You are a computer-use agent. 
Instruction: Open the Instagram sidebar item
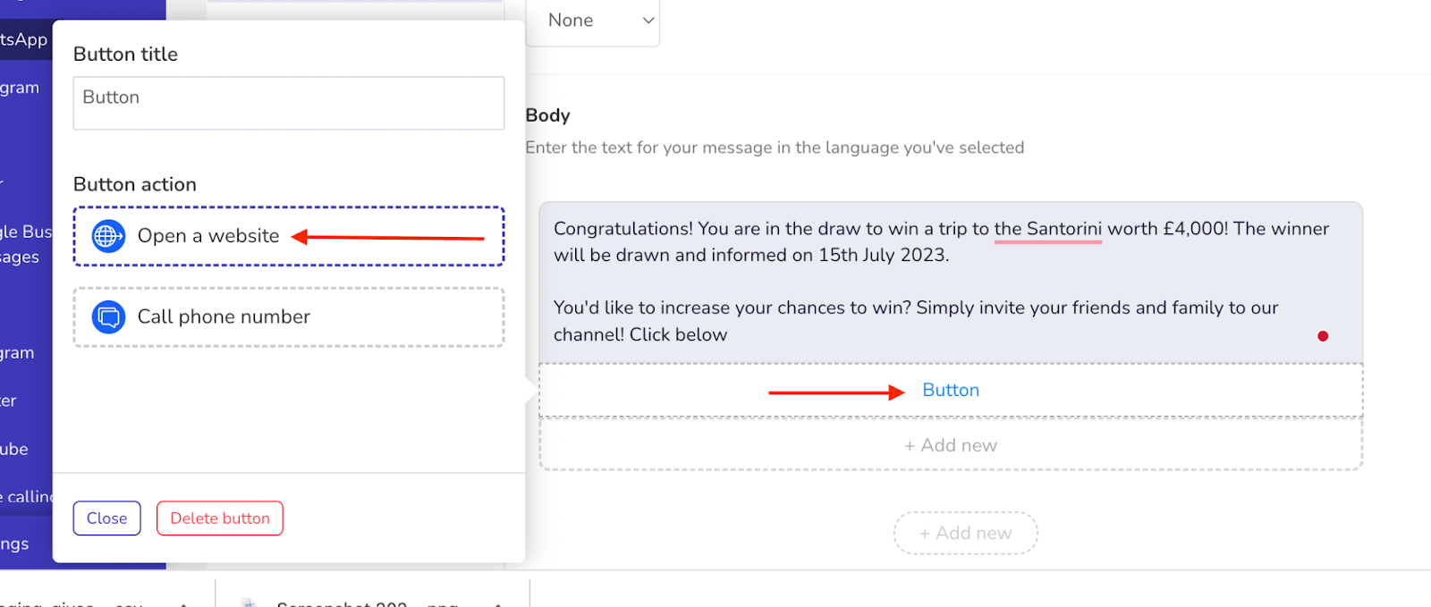[20, 88]
